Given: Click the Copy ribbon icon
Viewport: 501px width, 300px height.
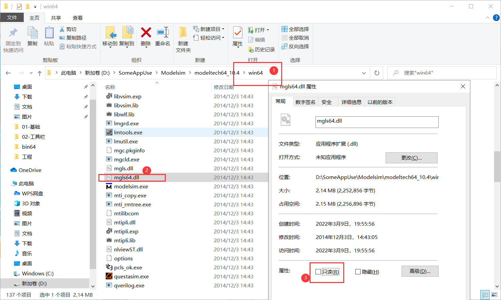Looking at the screenshot, I should tap(32, 33).
